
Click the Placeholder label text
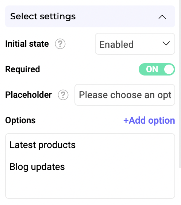[28, 94]
